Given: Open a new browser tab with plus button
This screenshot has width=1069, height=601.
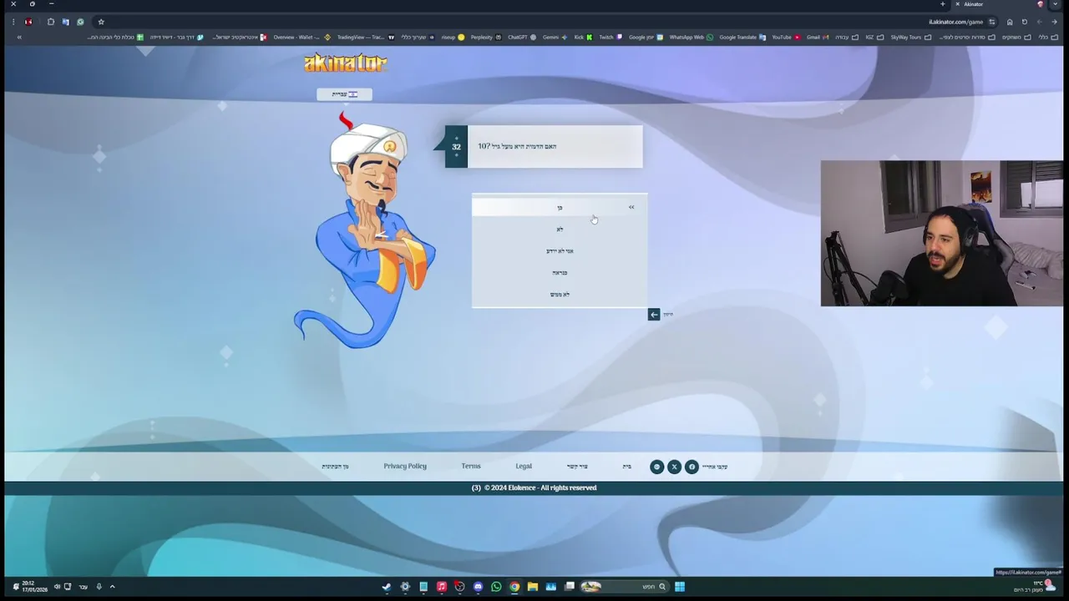Looking at the screenshot, I should (x=943, y=4).
